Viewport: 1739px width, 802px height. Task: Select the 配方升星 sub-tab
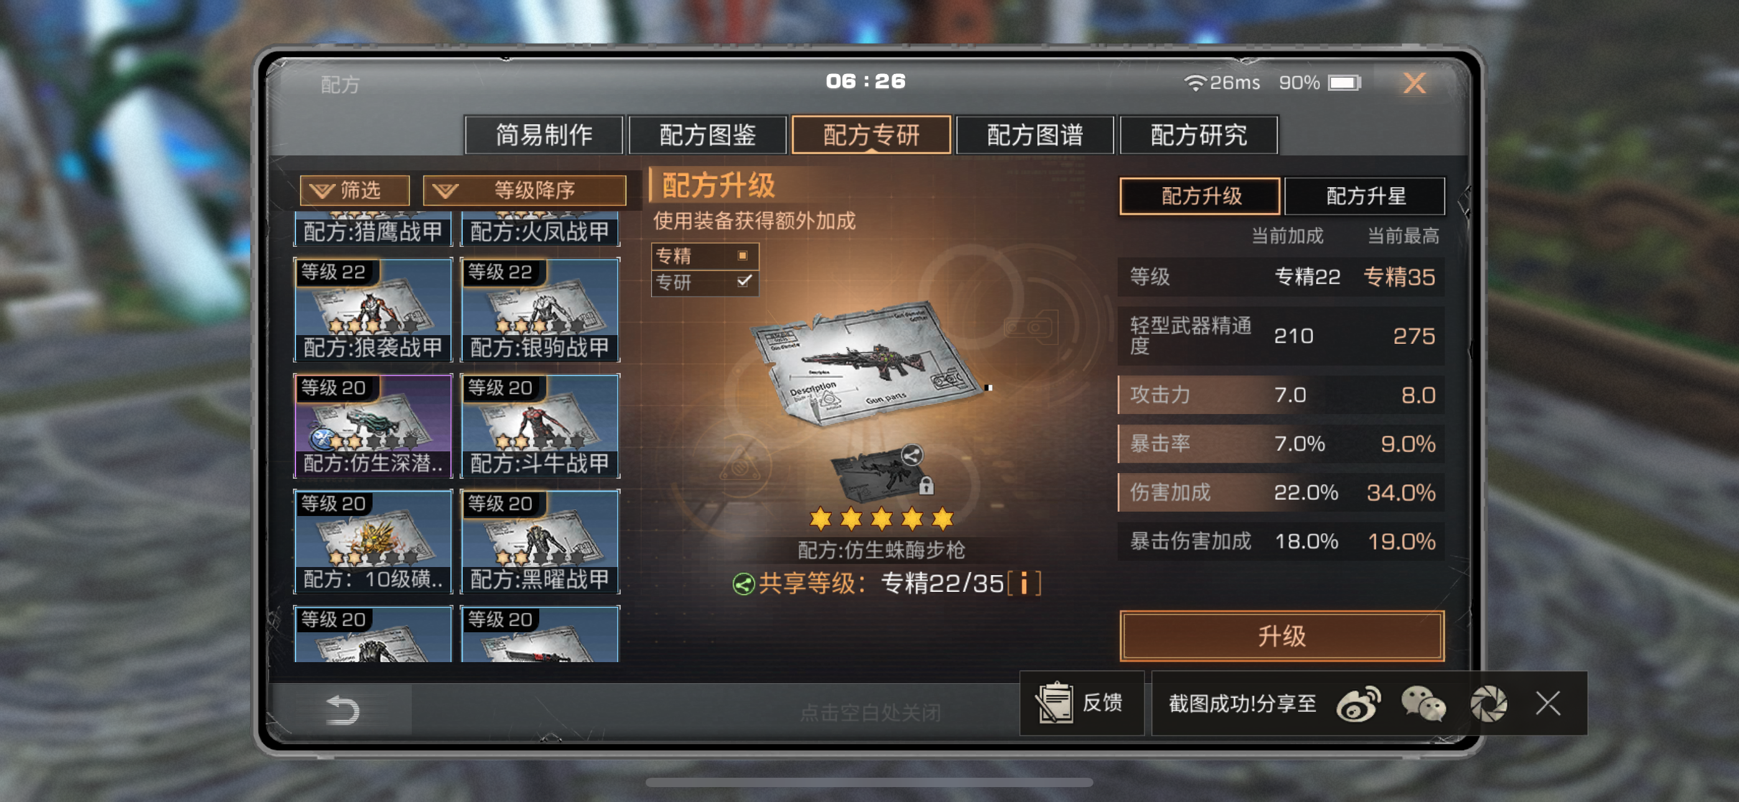[1365, 196]
